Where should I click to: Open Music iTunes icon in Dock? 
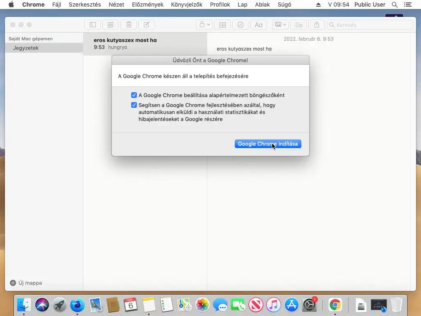click(x=273, y=305)
